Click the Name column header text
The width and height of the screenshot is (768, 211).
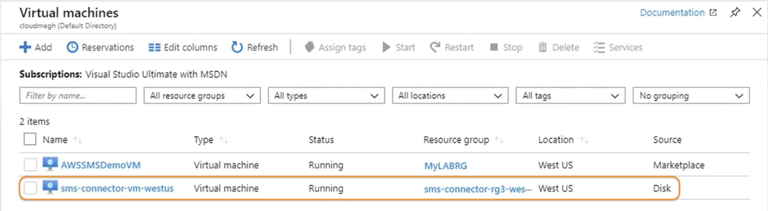click(55, 140)
